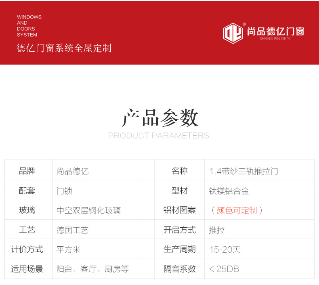Click the 德国工艺 craft value
Image resolution: width=319 pixels, height=285 pixels.
click(72, 230)
